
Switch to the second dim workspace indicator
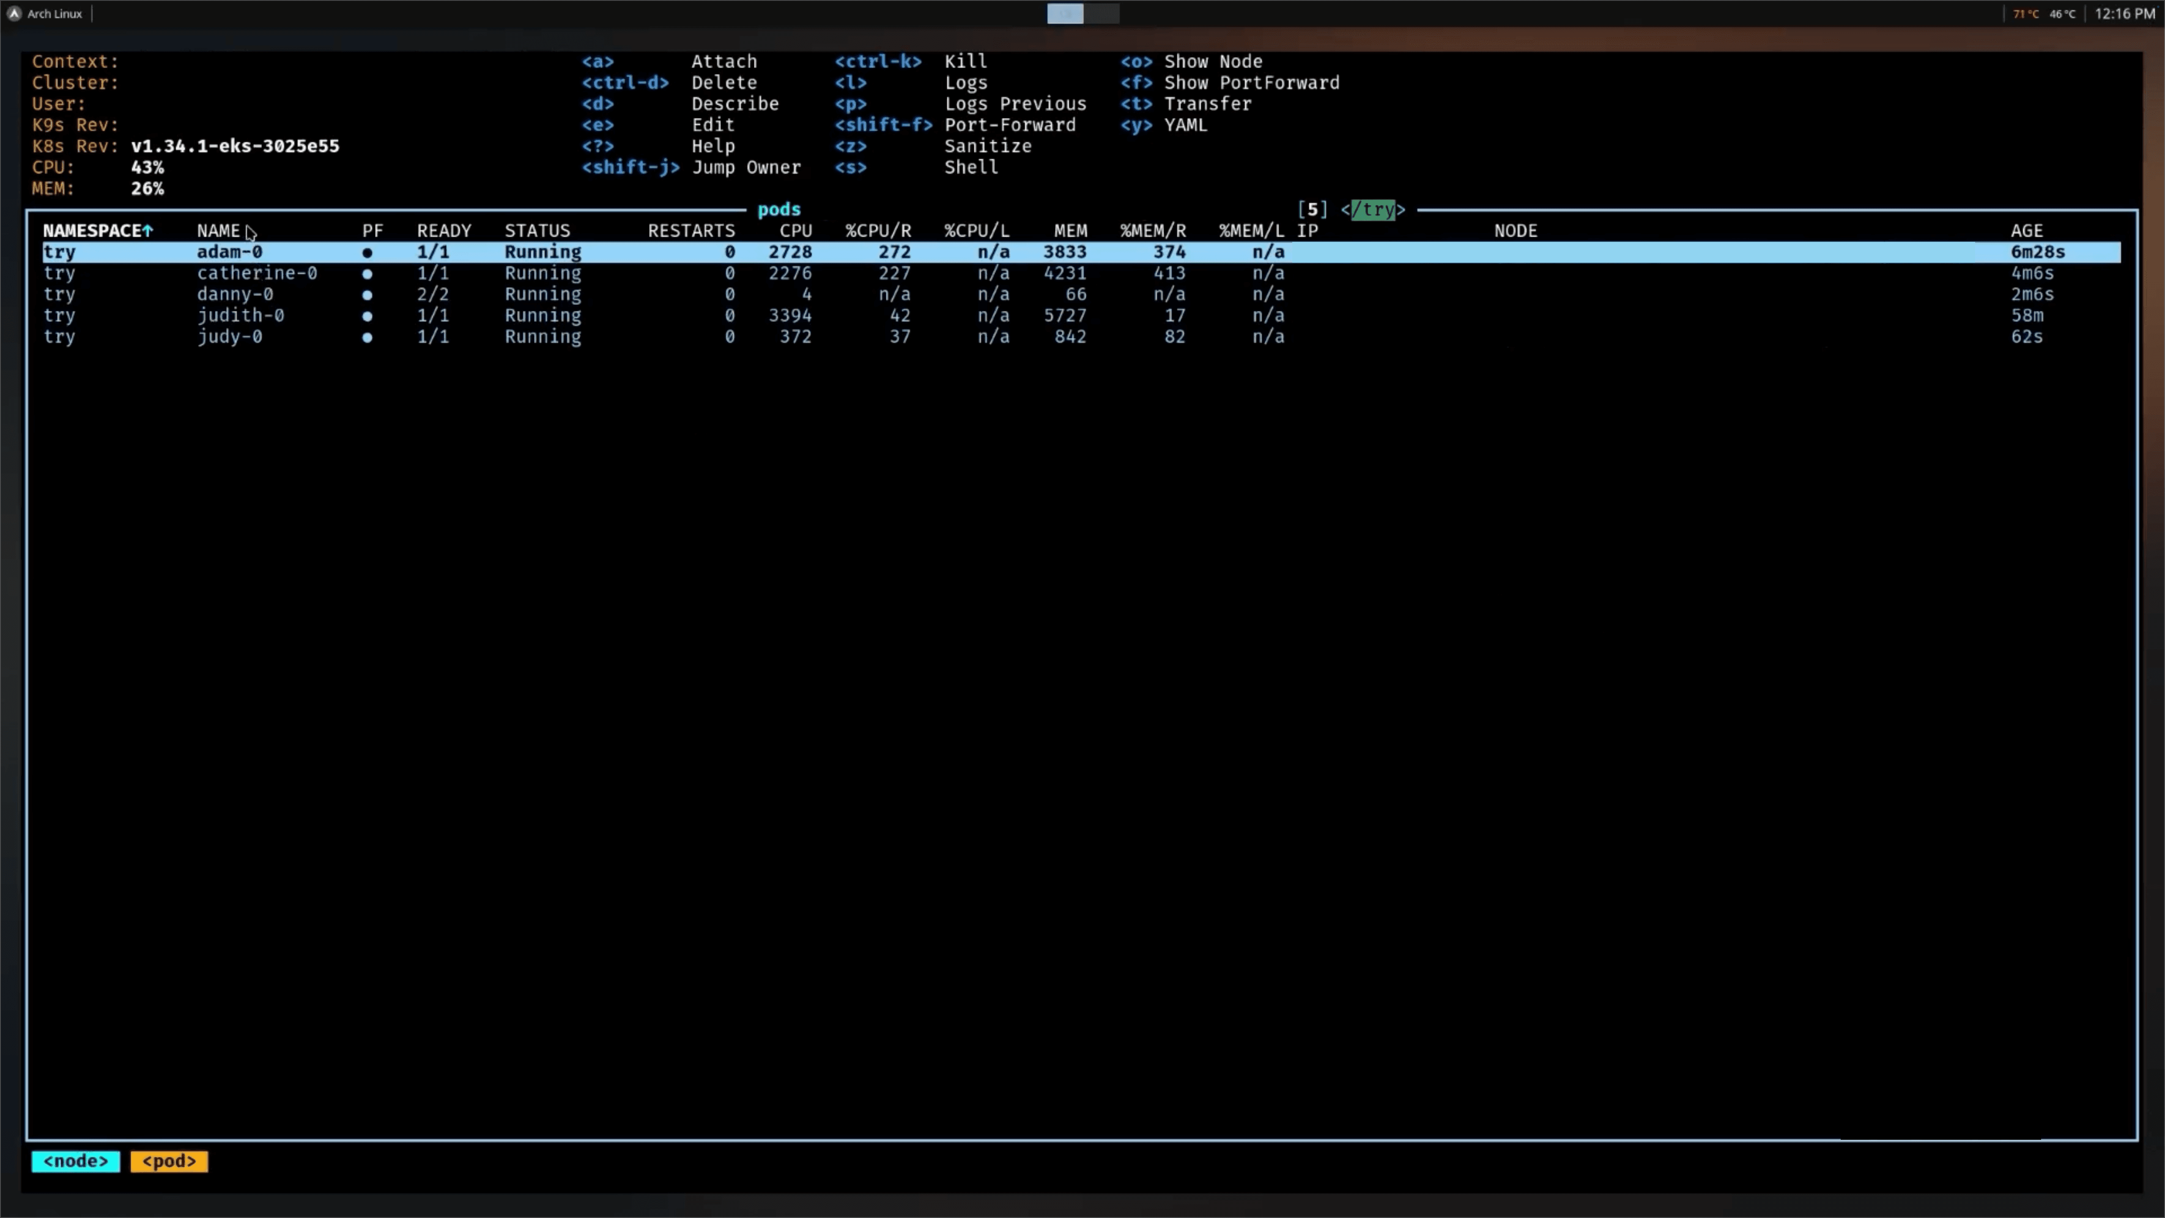pos(1102,14)
